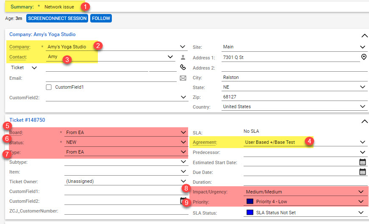Open the Estimated Start Date calendar

[363, 162]
